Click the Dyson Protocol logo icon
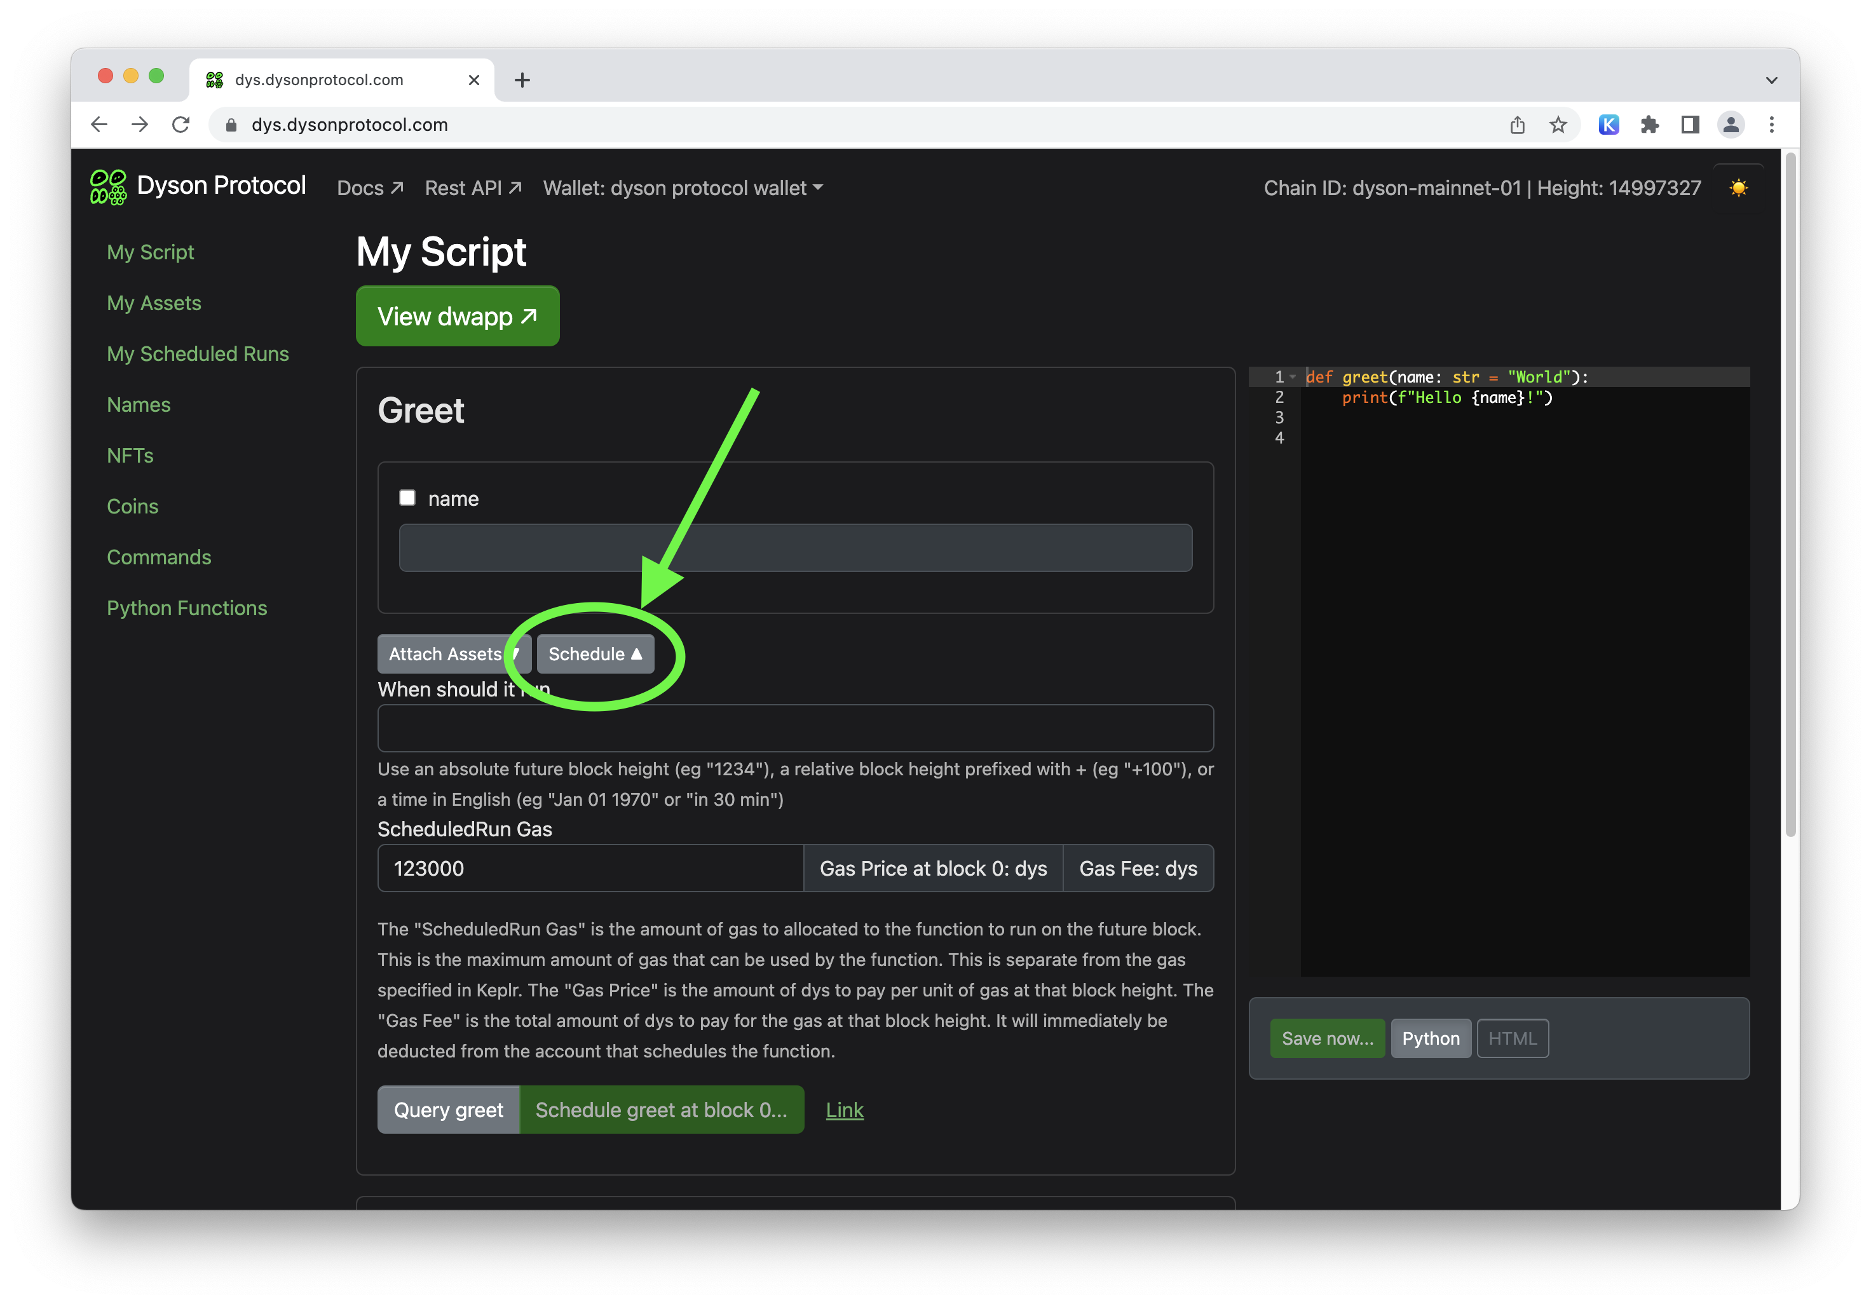This screenshot has height=1304, width=1871. (109, 187)
